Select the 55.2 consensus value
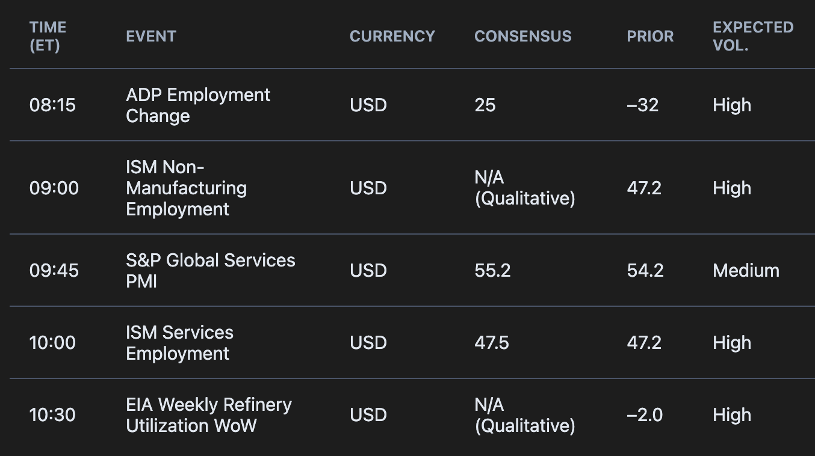This screenshot has width=815, height=456. pyautogui.click(x=492, y=270)
